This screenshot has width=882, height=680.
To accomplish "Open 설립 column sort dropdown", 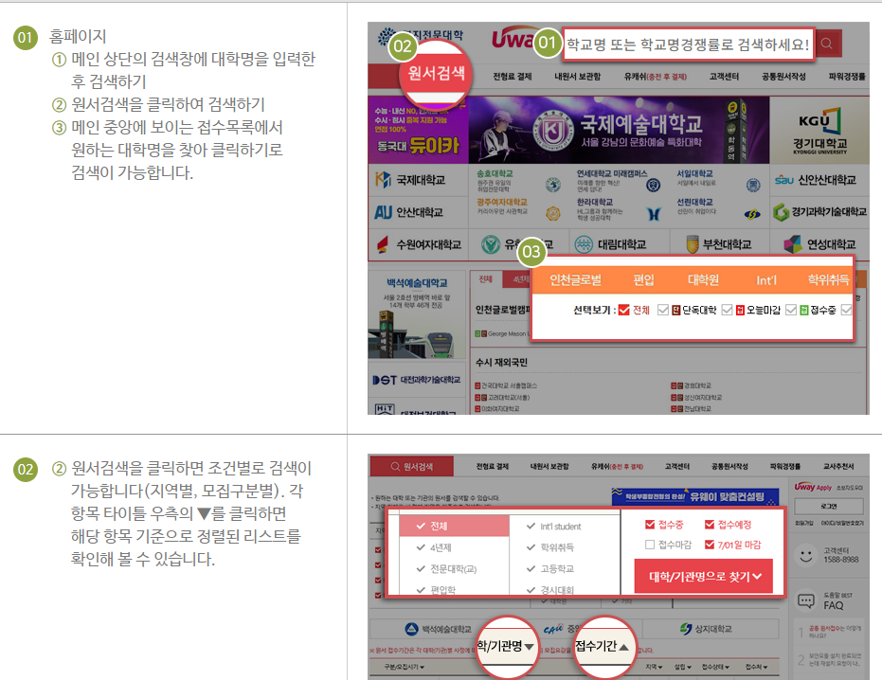I will click(683, 667).
